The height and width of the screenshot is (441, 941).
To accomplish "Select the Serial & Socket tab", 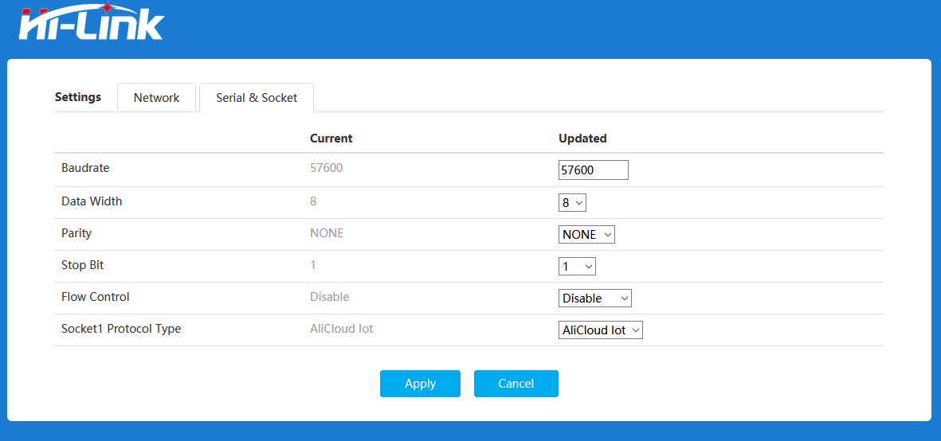I will [257, 98].
